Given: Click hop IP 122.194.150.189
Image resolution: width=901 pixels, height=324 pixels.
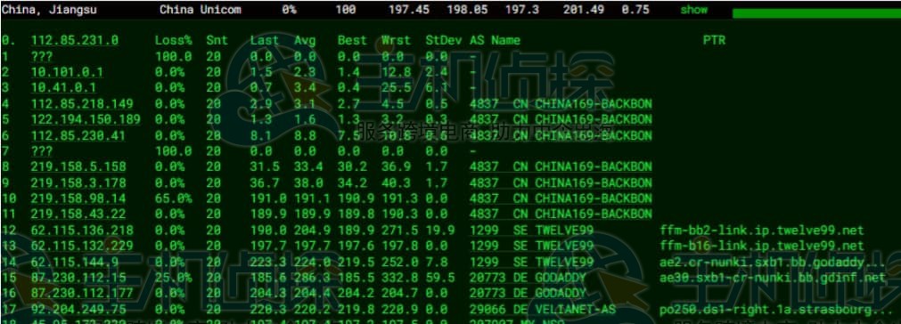Looking at the screenshot, I should pyautogui.click(x=86, y=119).
